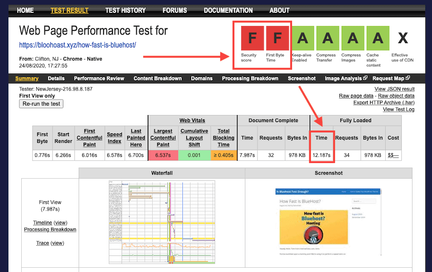The image size is (432, 272).
Task: Click the Document Complete Requests value 32
Action: click(271, 155)
